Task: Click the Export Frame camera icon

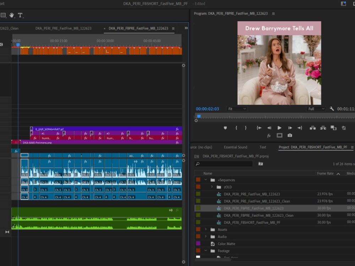Action: click(289, 135)
